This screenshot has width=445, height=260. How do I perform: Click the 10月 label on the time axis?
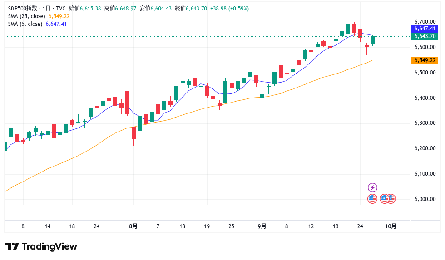[391, 226]
